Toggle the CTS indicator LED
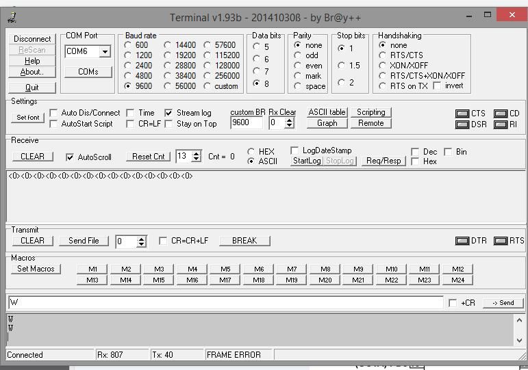 462,114
